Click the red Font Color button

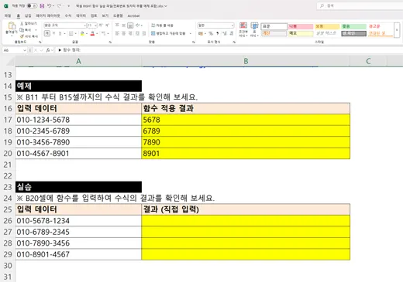pos(92,33)
